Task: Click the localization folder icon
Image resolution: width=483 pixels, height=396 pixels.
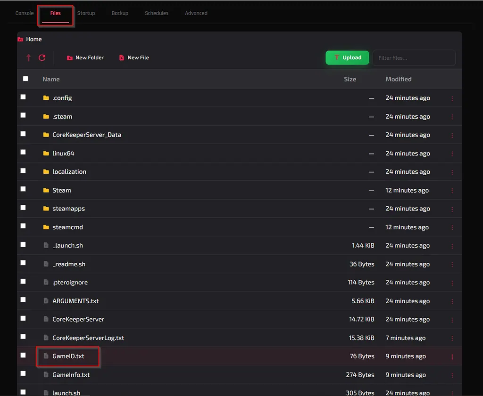Action: (x=46, y=171)
